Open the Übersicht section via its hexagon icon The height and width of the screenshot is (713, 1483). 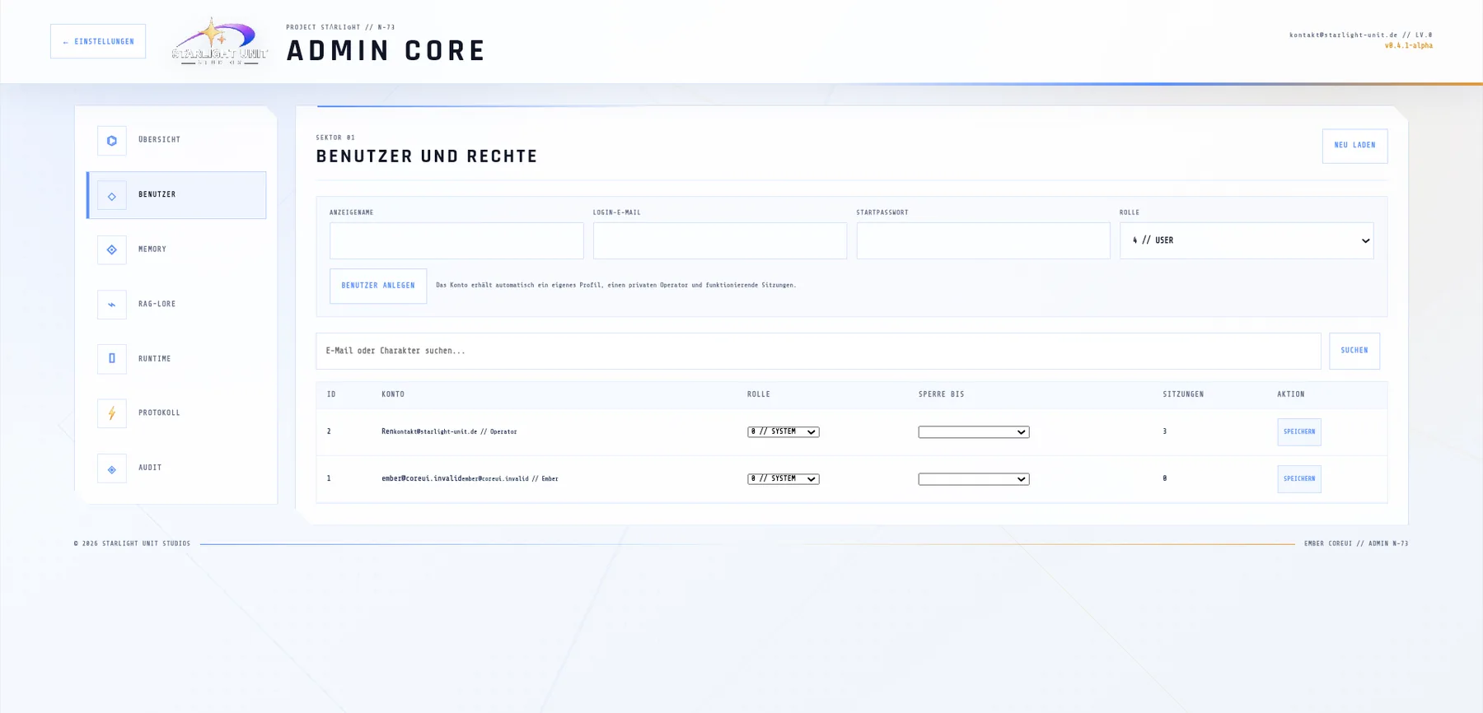click(112, 141)
